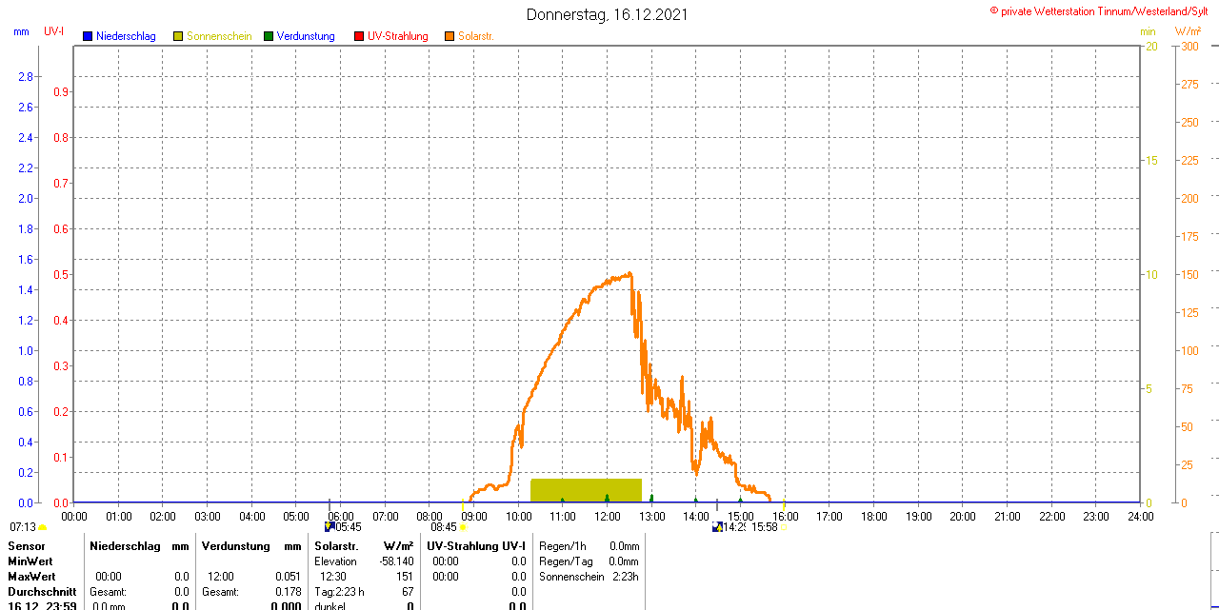Screen dimensions: 1219x610
Task: Click the Solarstr. column header in table
Action: click(335, 546)
